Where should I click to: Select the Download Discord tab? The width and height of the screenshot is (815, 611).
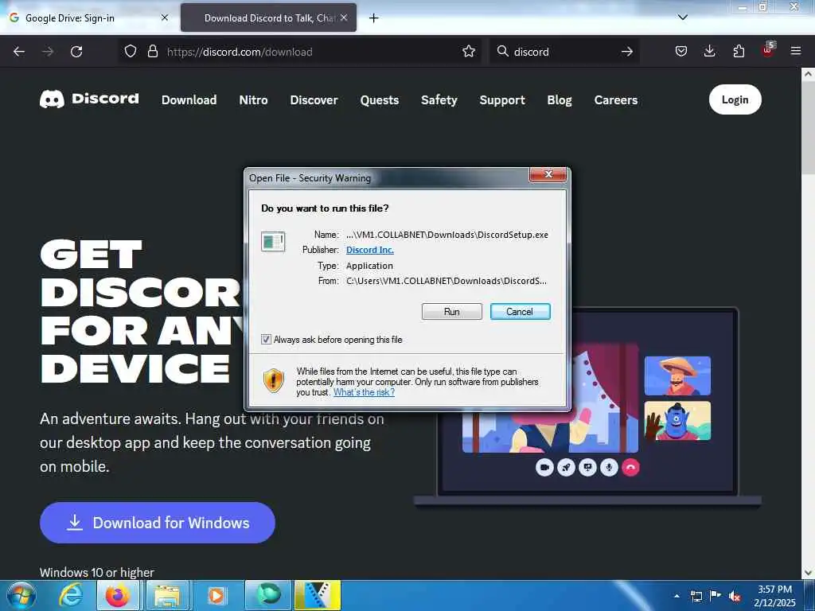pyautogui.click(x=268, y=18)
